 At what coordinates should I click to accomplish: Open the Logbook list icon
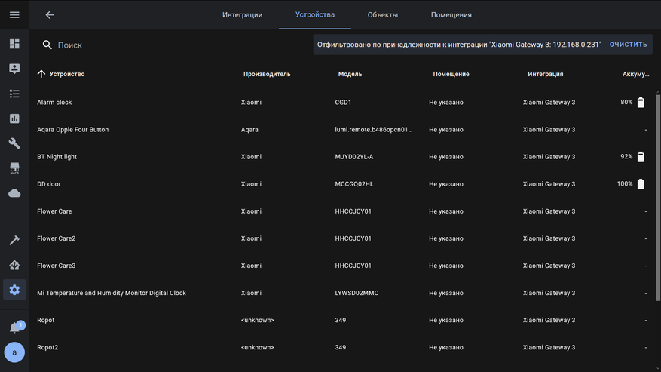[x=14, y=94]
